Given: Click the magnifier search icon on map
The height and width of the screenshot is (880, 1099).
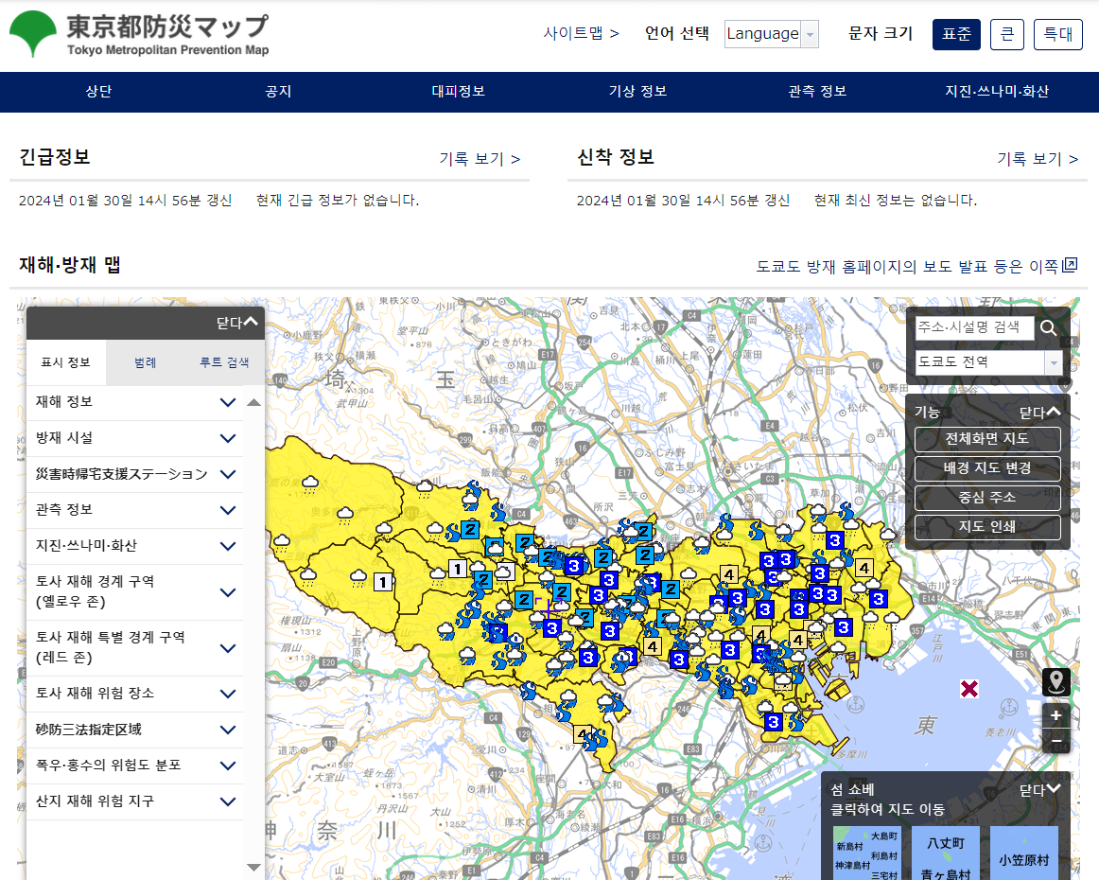Looking at the screenshot, I should pos(1049,328).
